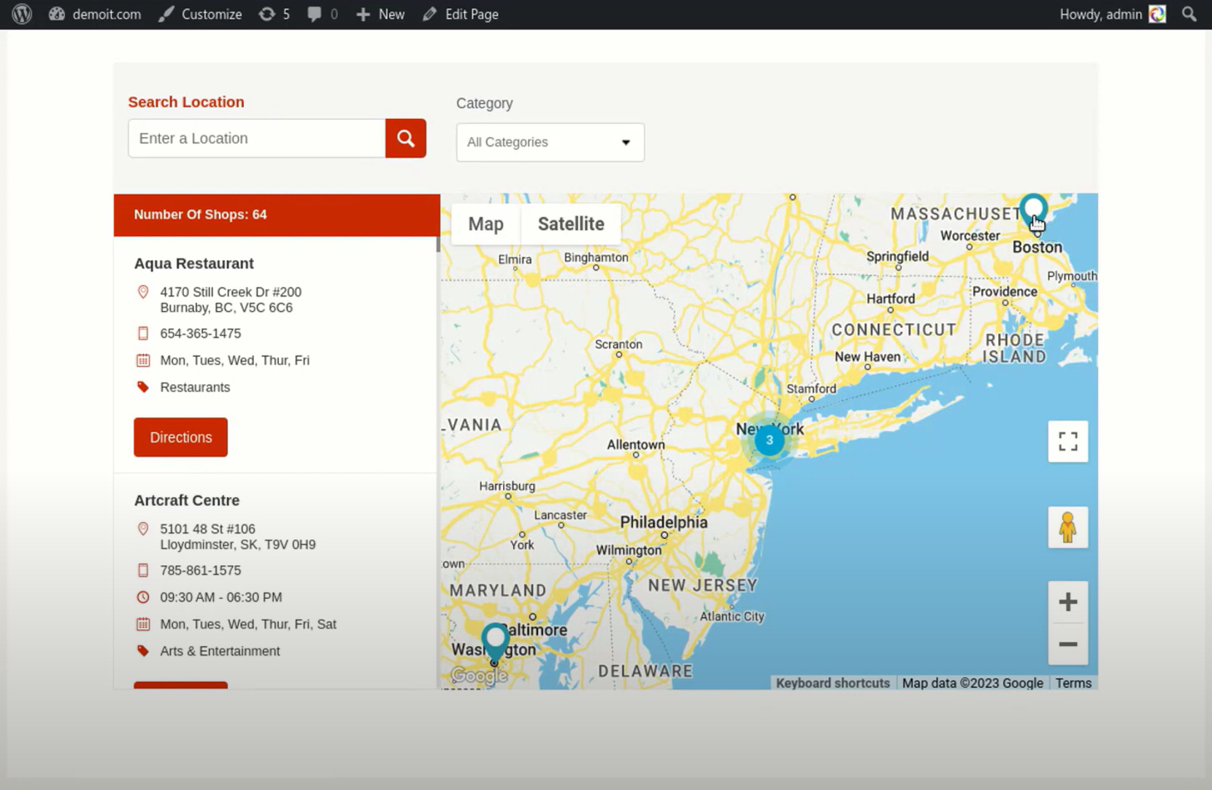Select the cluster marker labeled 3
Image resolution: width=1212 pixels, height=790 pixels.
pos(769,440)
